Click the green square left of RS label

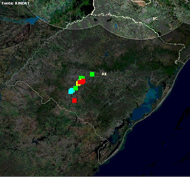coord(92,74)
